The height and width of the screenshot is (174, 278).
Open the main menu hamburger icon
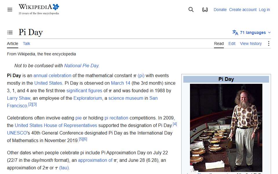click(x=10, y=10)
